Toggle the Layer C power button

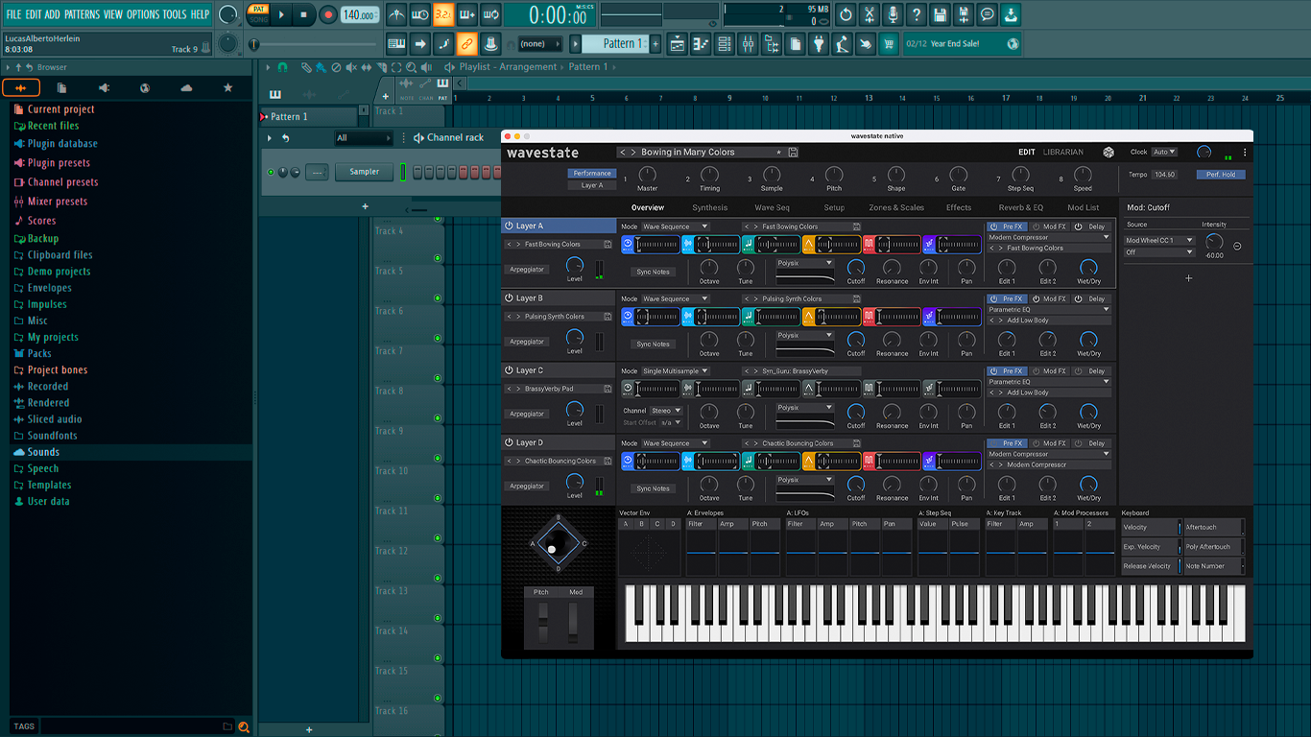509,370
